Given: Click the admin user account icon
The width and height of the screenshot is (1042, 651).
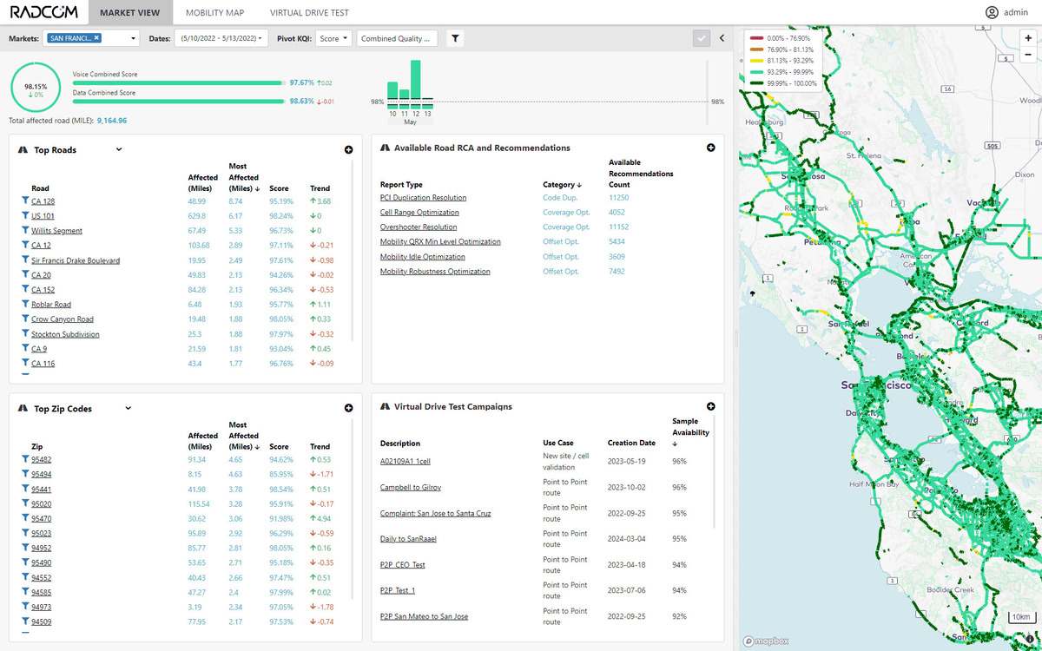Looking at the screenshot, I should pos(991,12).
